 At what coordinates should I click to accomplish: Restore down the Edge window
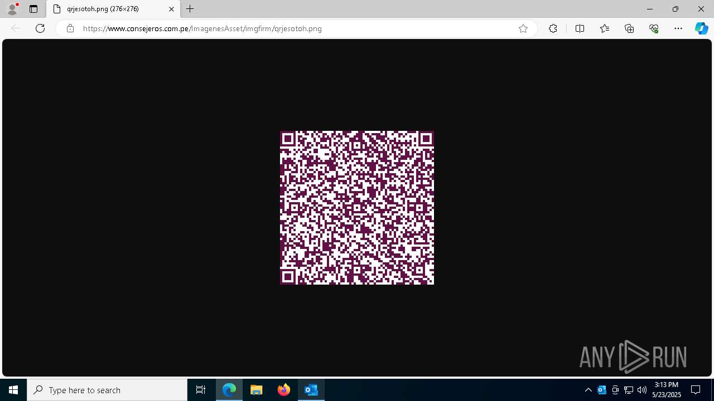click(675, 9)
